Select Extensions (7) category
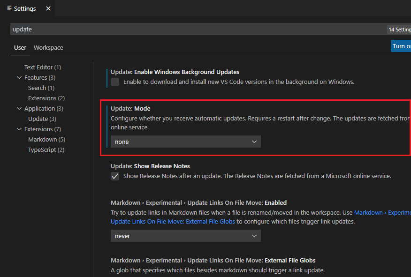 coord(43,129)
